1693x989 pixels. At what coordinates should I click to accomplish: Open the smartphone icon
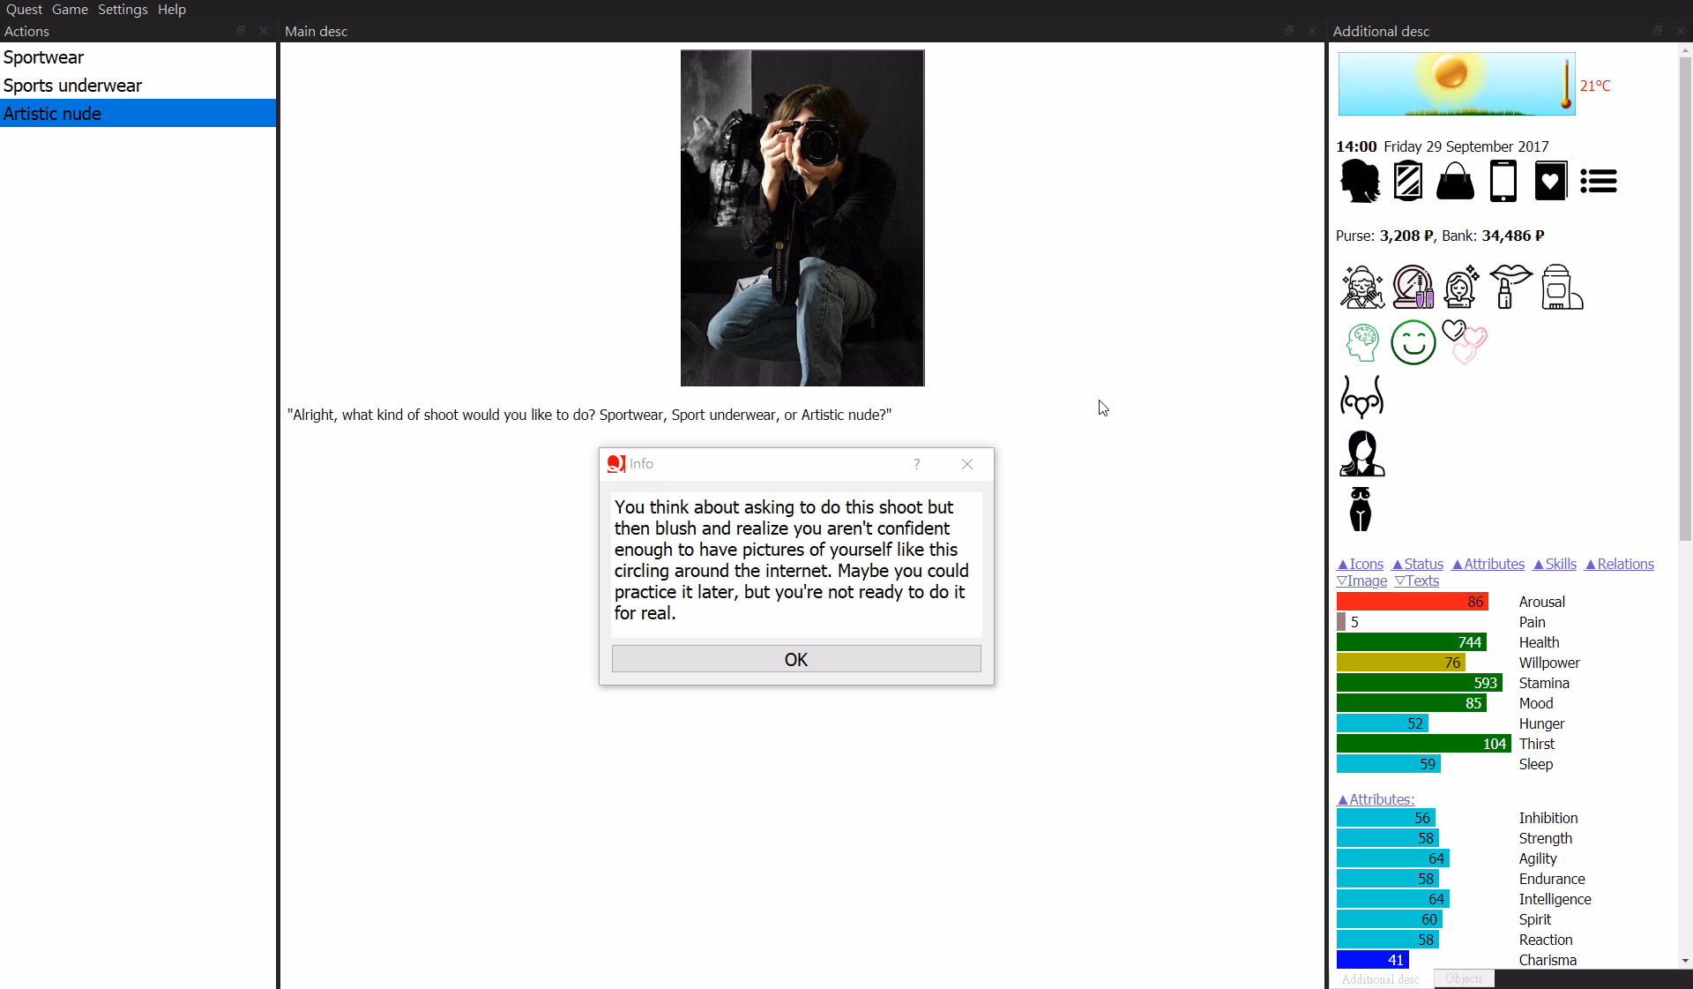coord(1503,182)
